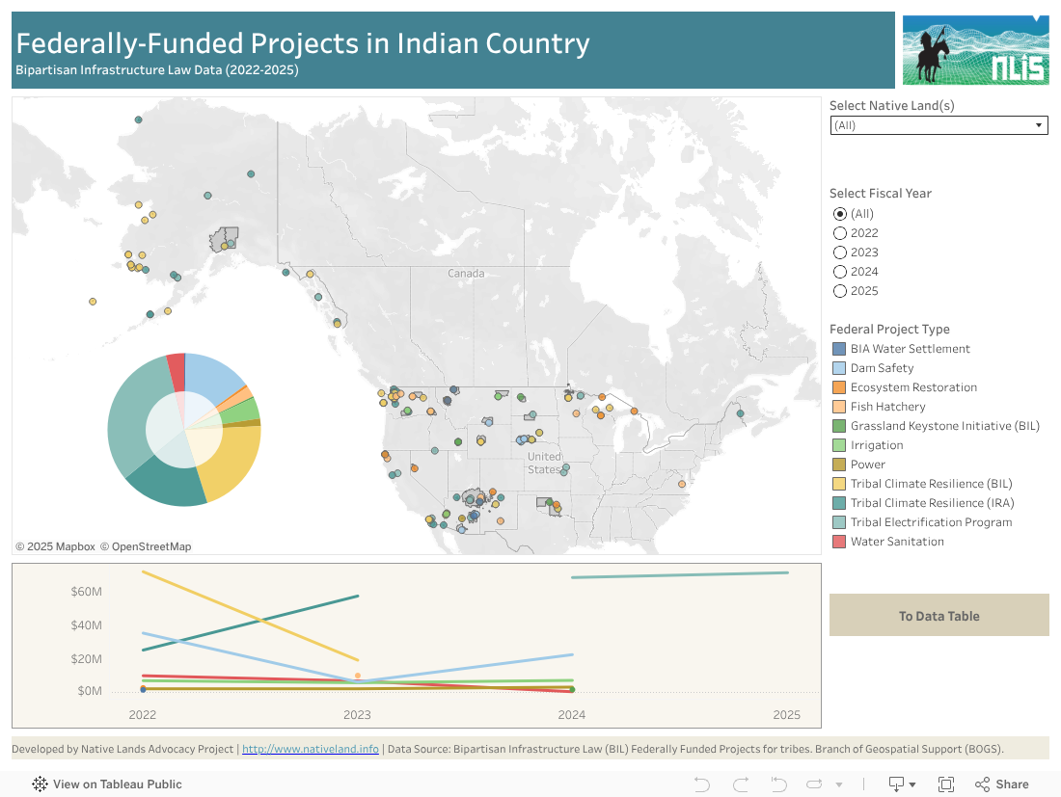1061x797 pixels.
Task: Choose the (All) fiscal year radio button
Action: point(840,214)
